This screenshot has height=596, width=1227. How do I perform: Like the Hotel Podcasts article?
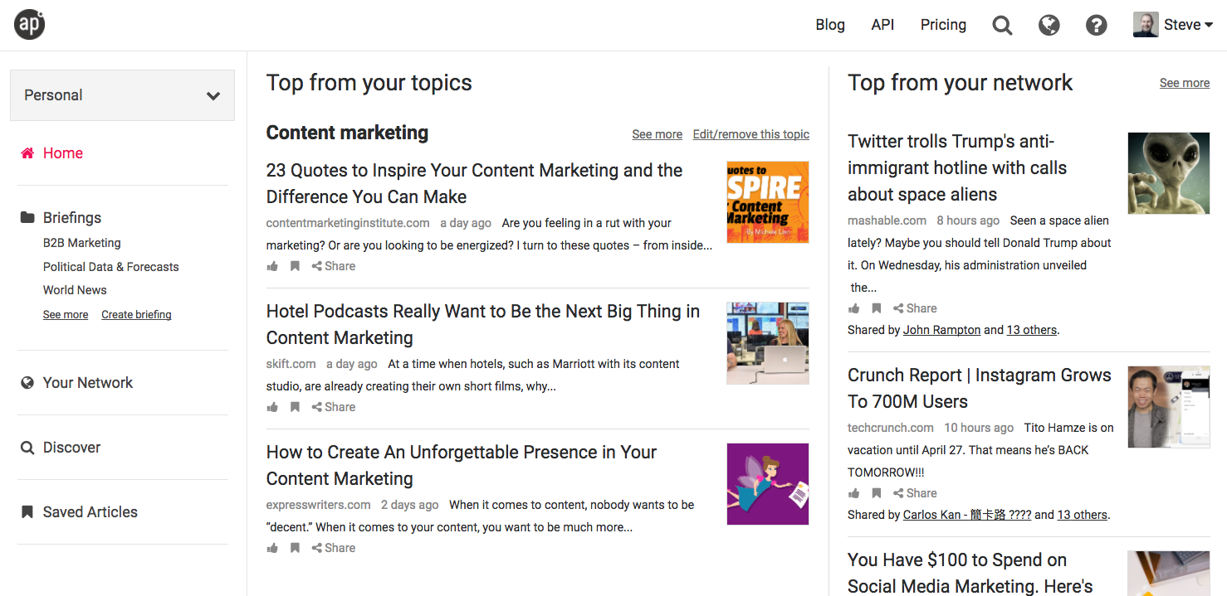pyautogui.click(x=272, y=407)
